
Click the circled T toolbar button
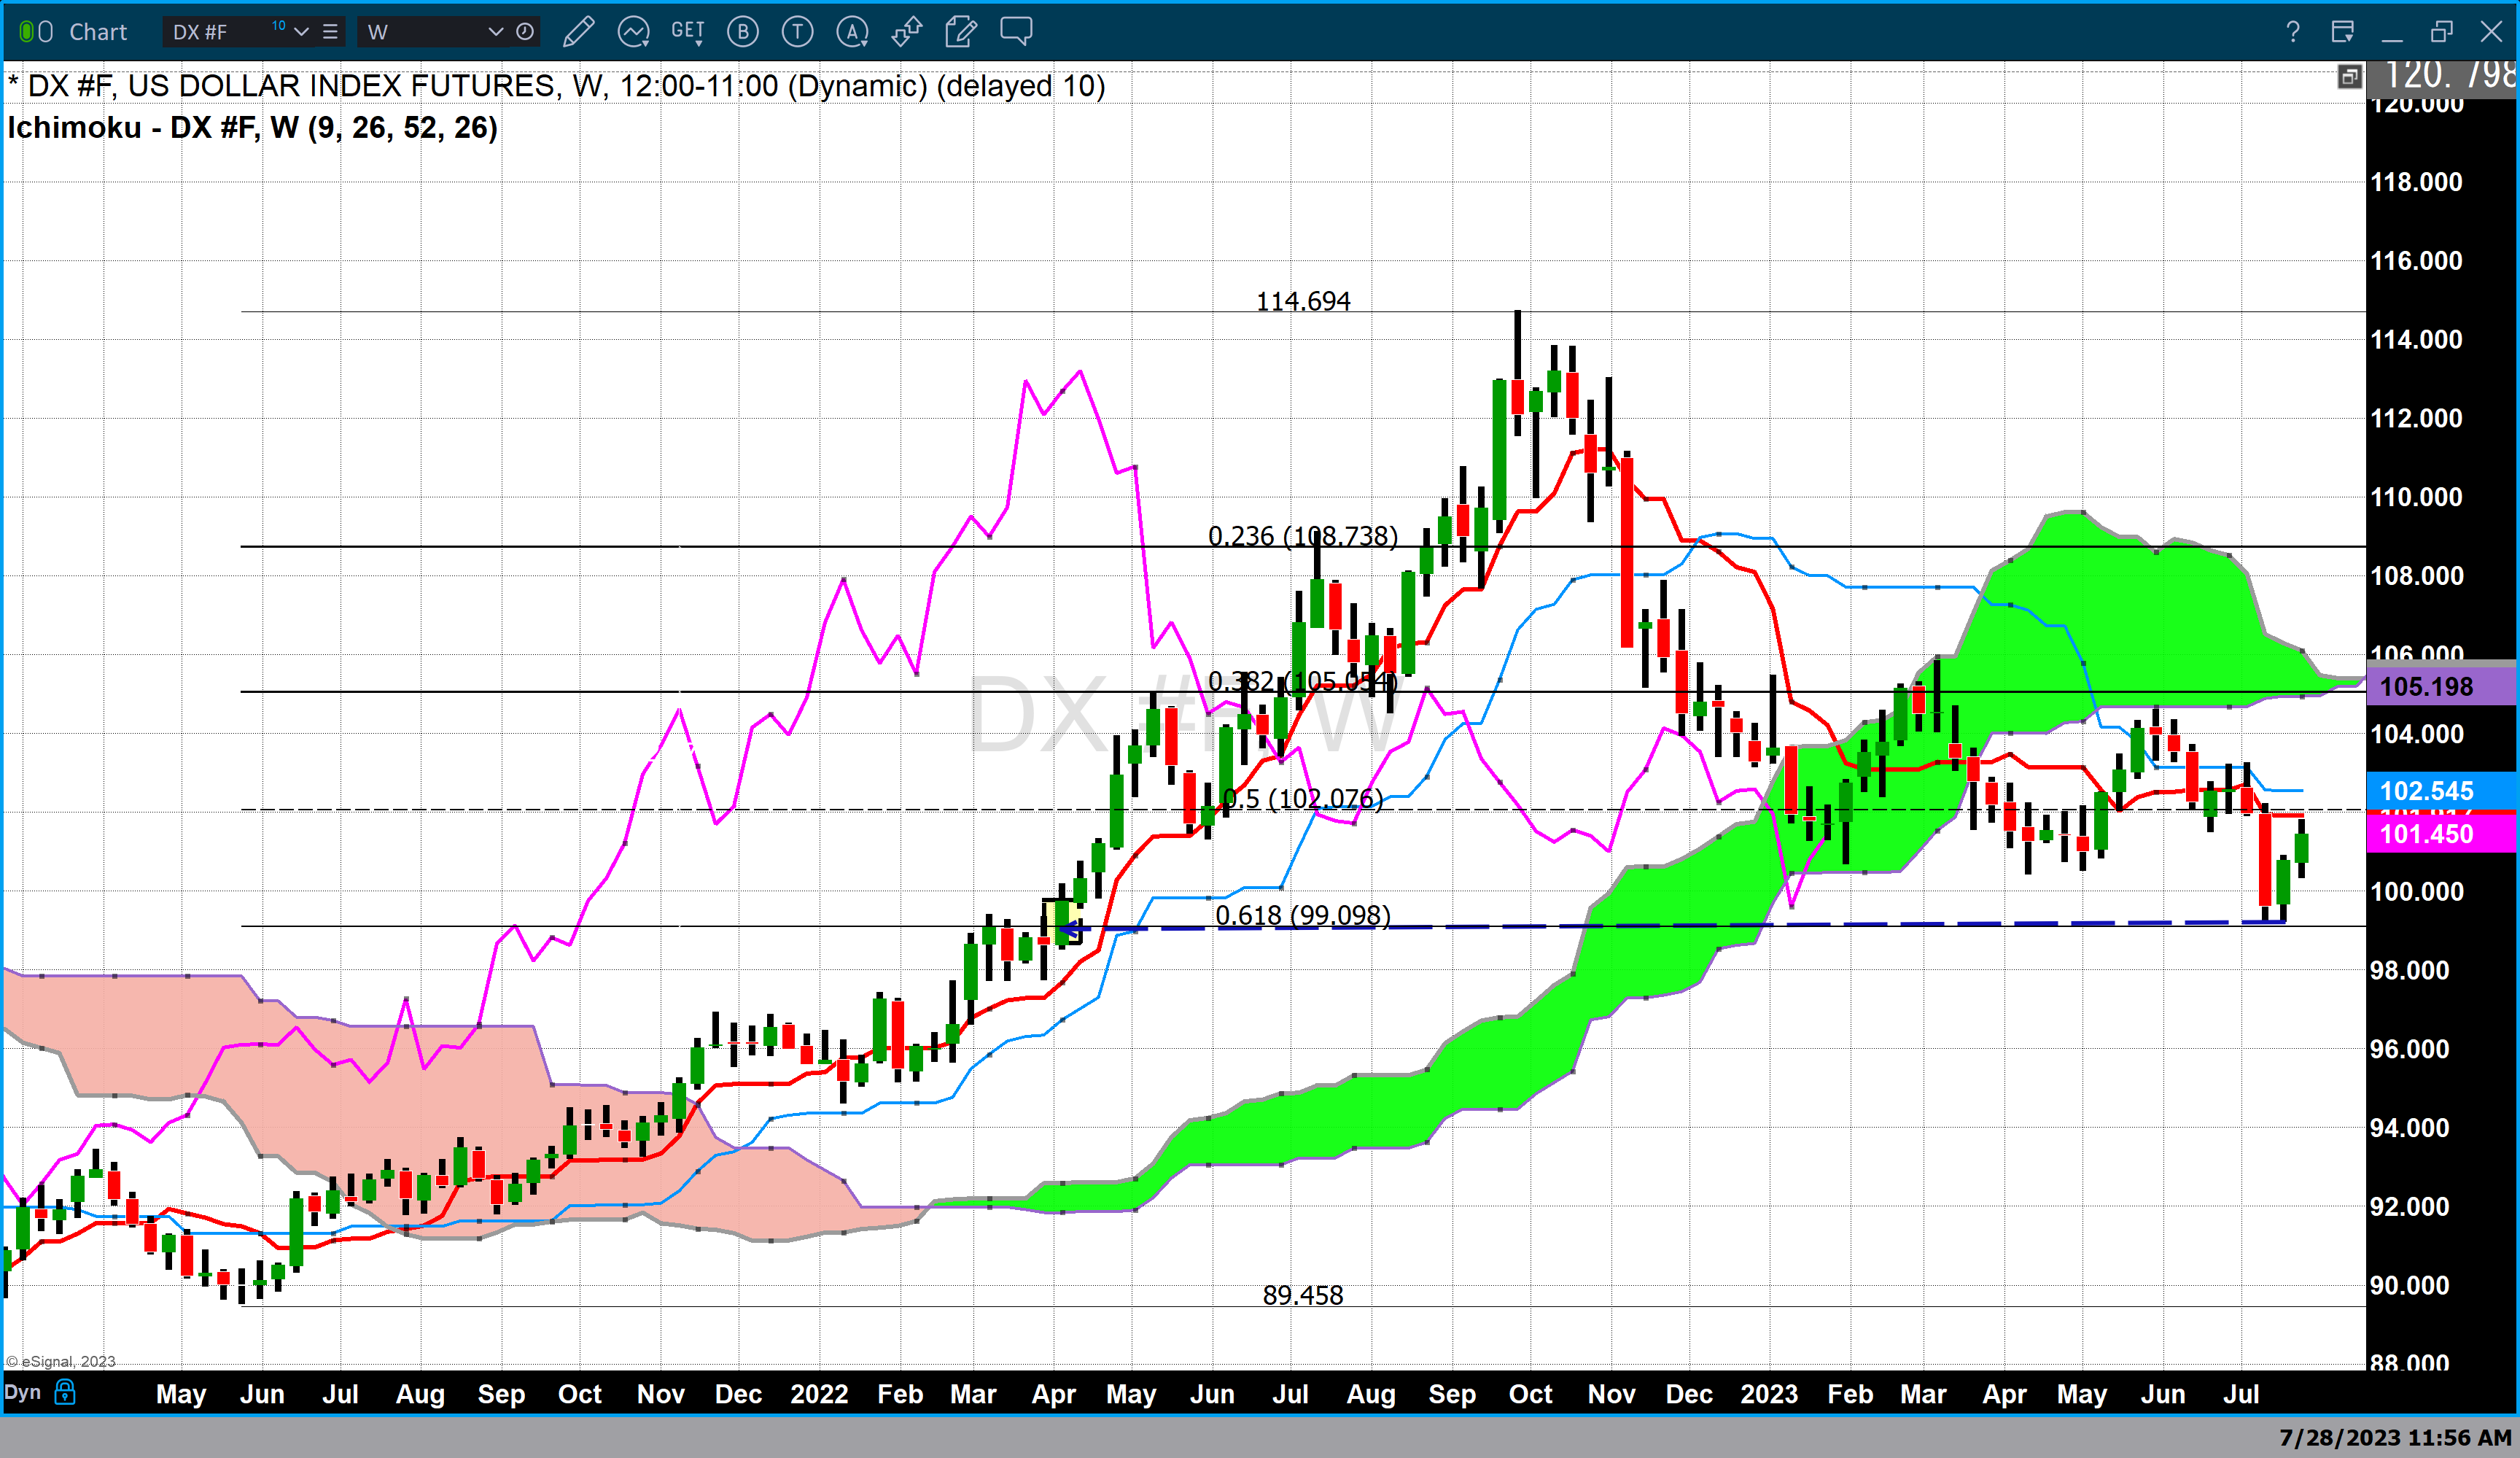pos(797,32)
